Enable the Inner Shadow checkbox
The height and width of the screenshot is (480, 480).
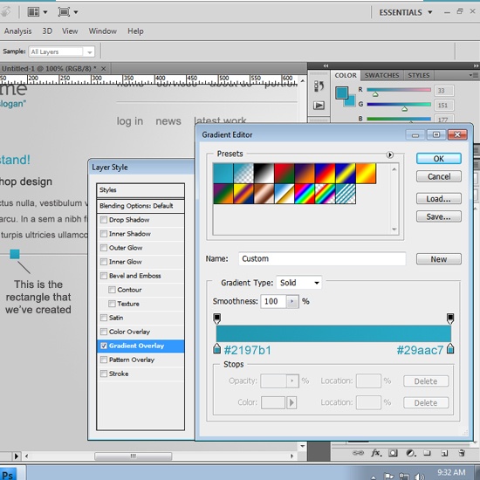pos(104,234)
